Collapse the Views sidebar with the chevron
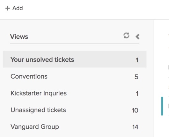 tap(137, 37)
